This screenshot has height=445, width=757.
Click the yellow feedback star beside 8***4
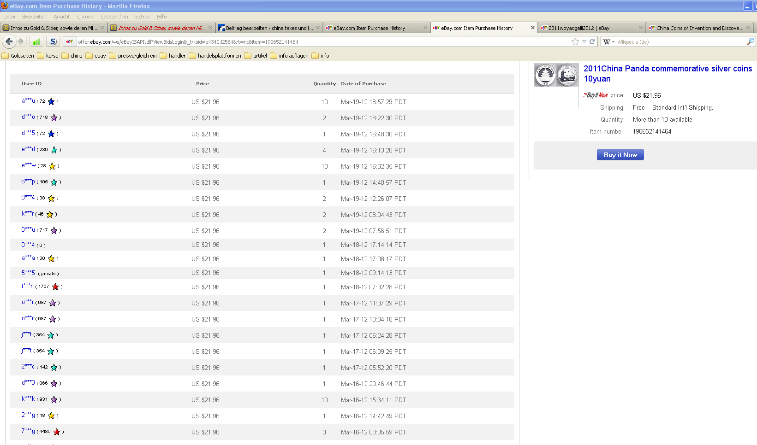[x=51, y=198]
